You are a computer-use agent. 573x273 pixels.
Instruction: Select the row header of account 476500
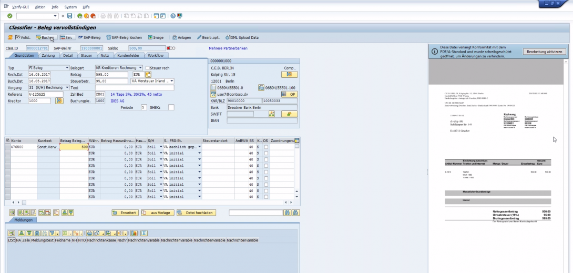click(x=8, y=147)
